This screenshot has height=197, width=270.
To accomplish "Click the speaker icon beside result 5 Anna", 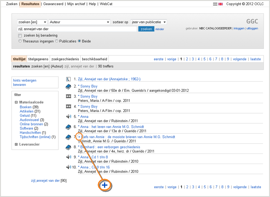I will [69, 117].
